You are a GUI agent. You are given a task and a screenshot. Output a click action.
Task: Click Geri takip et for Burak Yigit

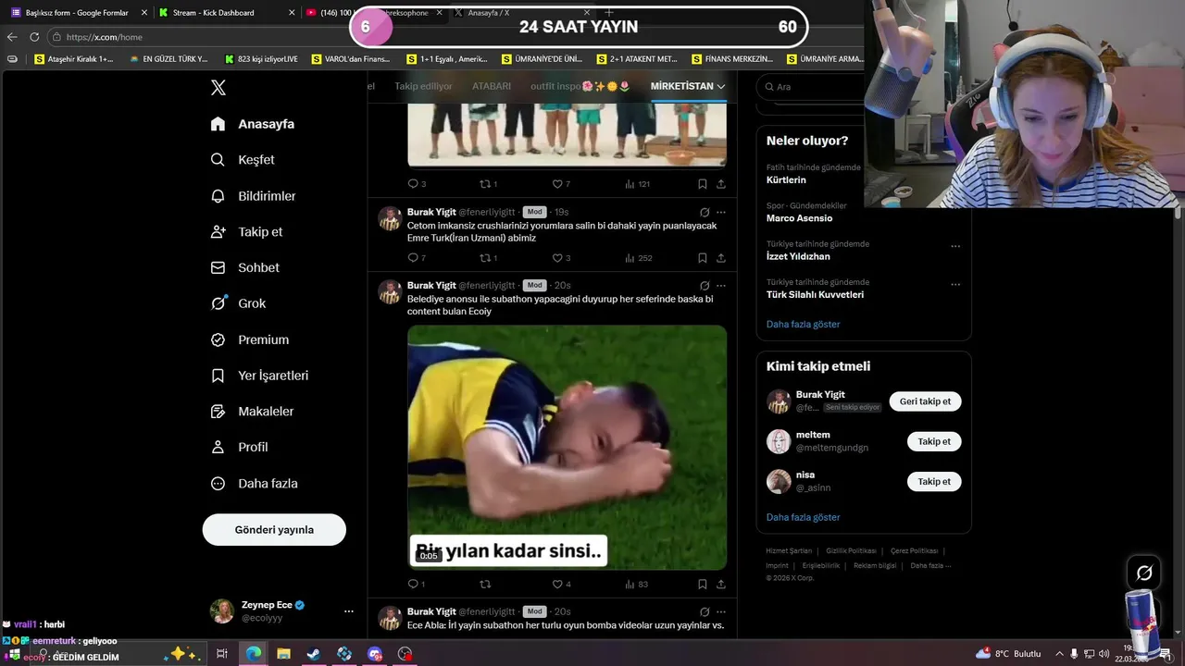(x=925, y=401)
